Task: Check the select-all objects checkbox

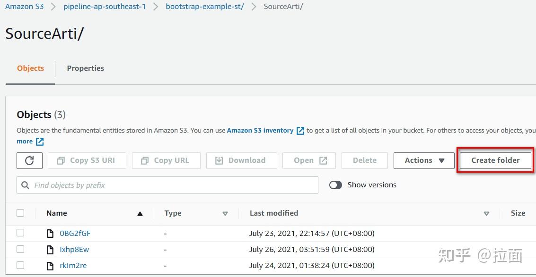Action: [x=20, y=213]
